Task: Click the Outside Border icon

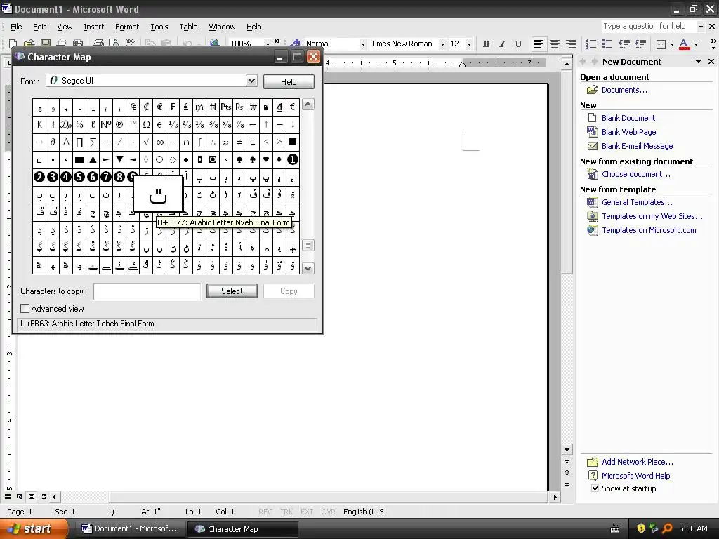Action: tap(661, 44)
